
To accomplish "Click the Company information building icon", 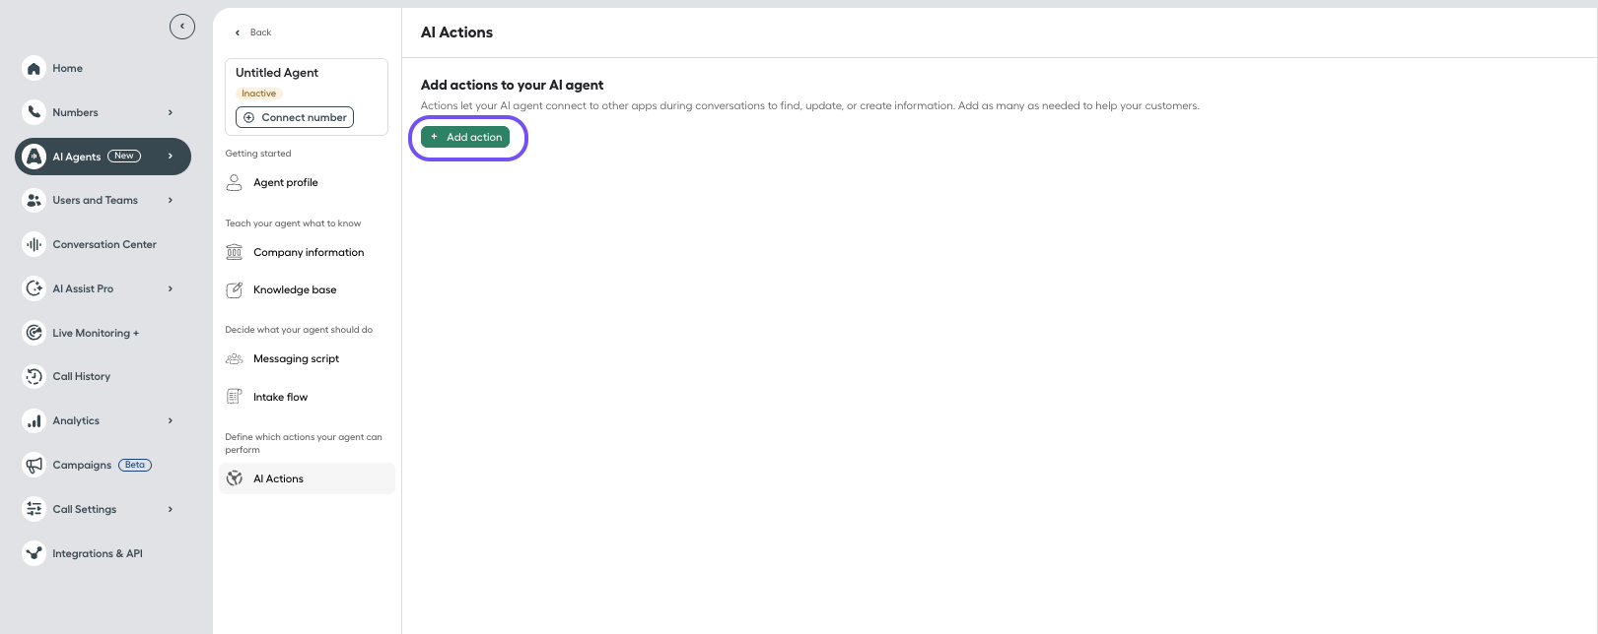I will [x=235, y=252].
